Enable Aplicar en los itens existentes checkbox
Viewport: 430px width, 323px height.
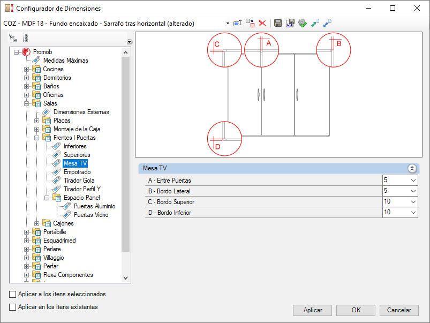click(x=13, y=307)
